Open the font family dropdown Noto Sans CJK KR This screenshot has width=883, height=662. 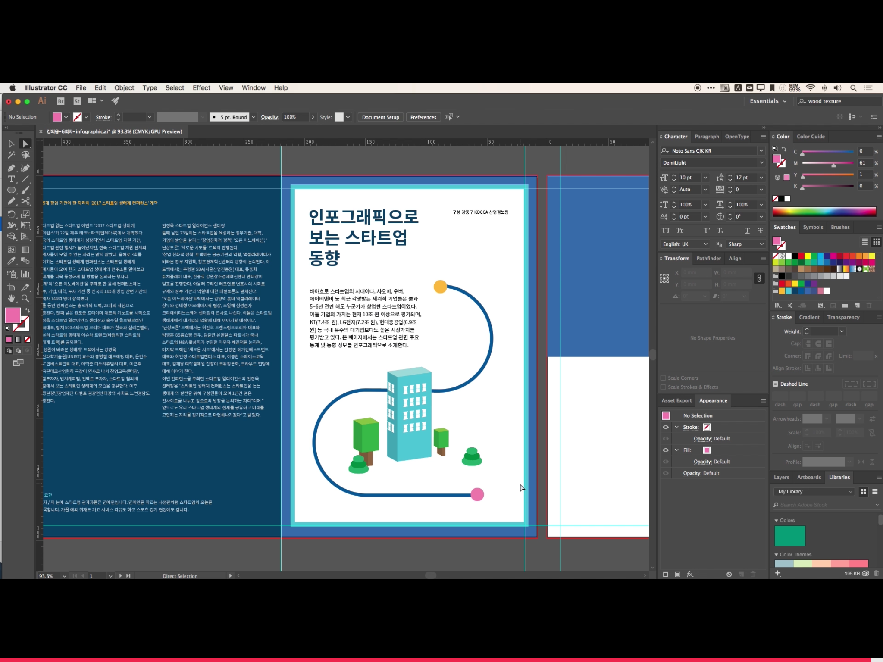[x=761, y=151]
